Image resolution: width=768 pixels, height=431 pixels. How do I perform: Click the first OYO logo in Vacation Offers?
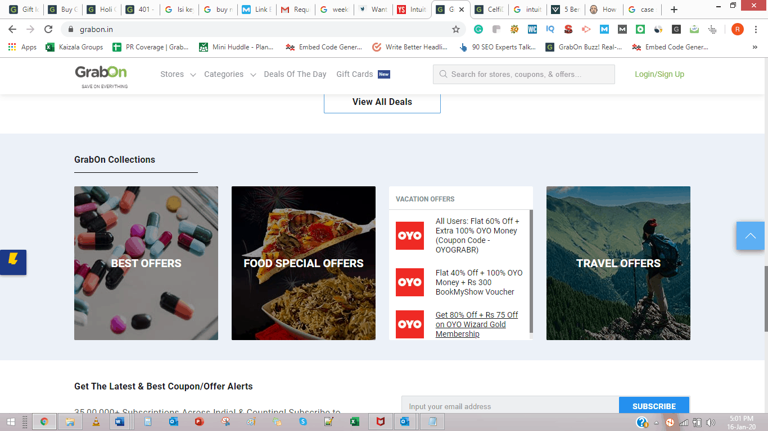[x=410, y=236]
